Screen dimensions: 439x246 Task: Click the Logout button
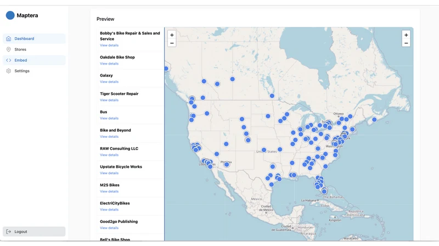[34, 231]
